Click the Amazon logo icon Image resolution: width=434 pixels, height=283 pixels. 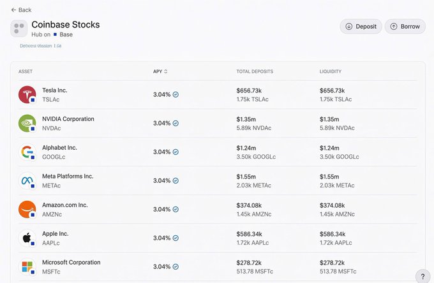(x=27, y=209)
